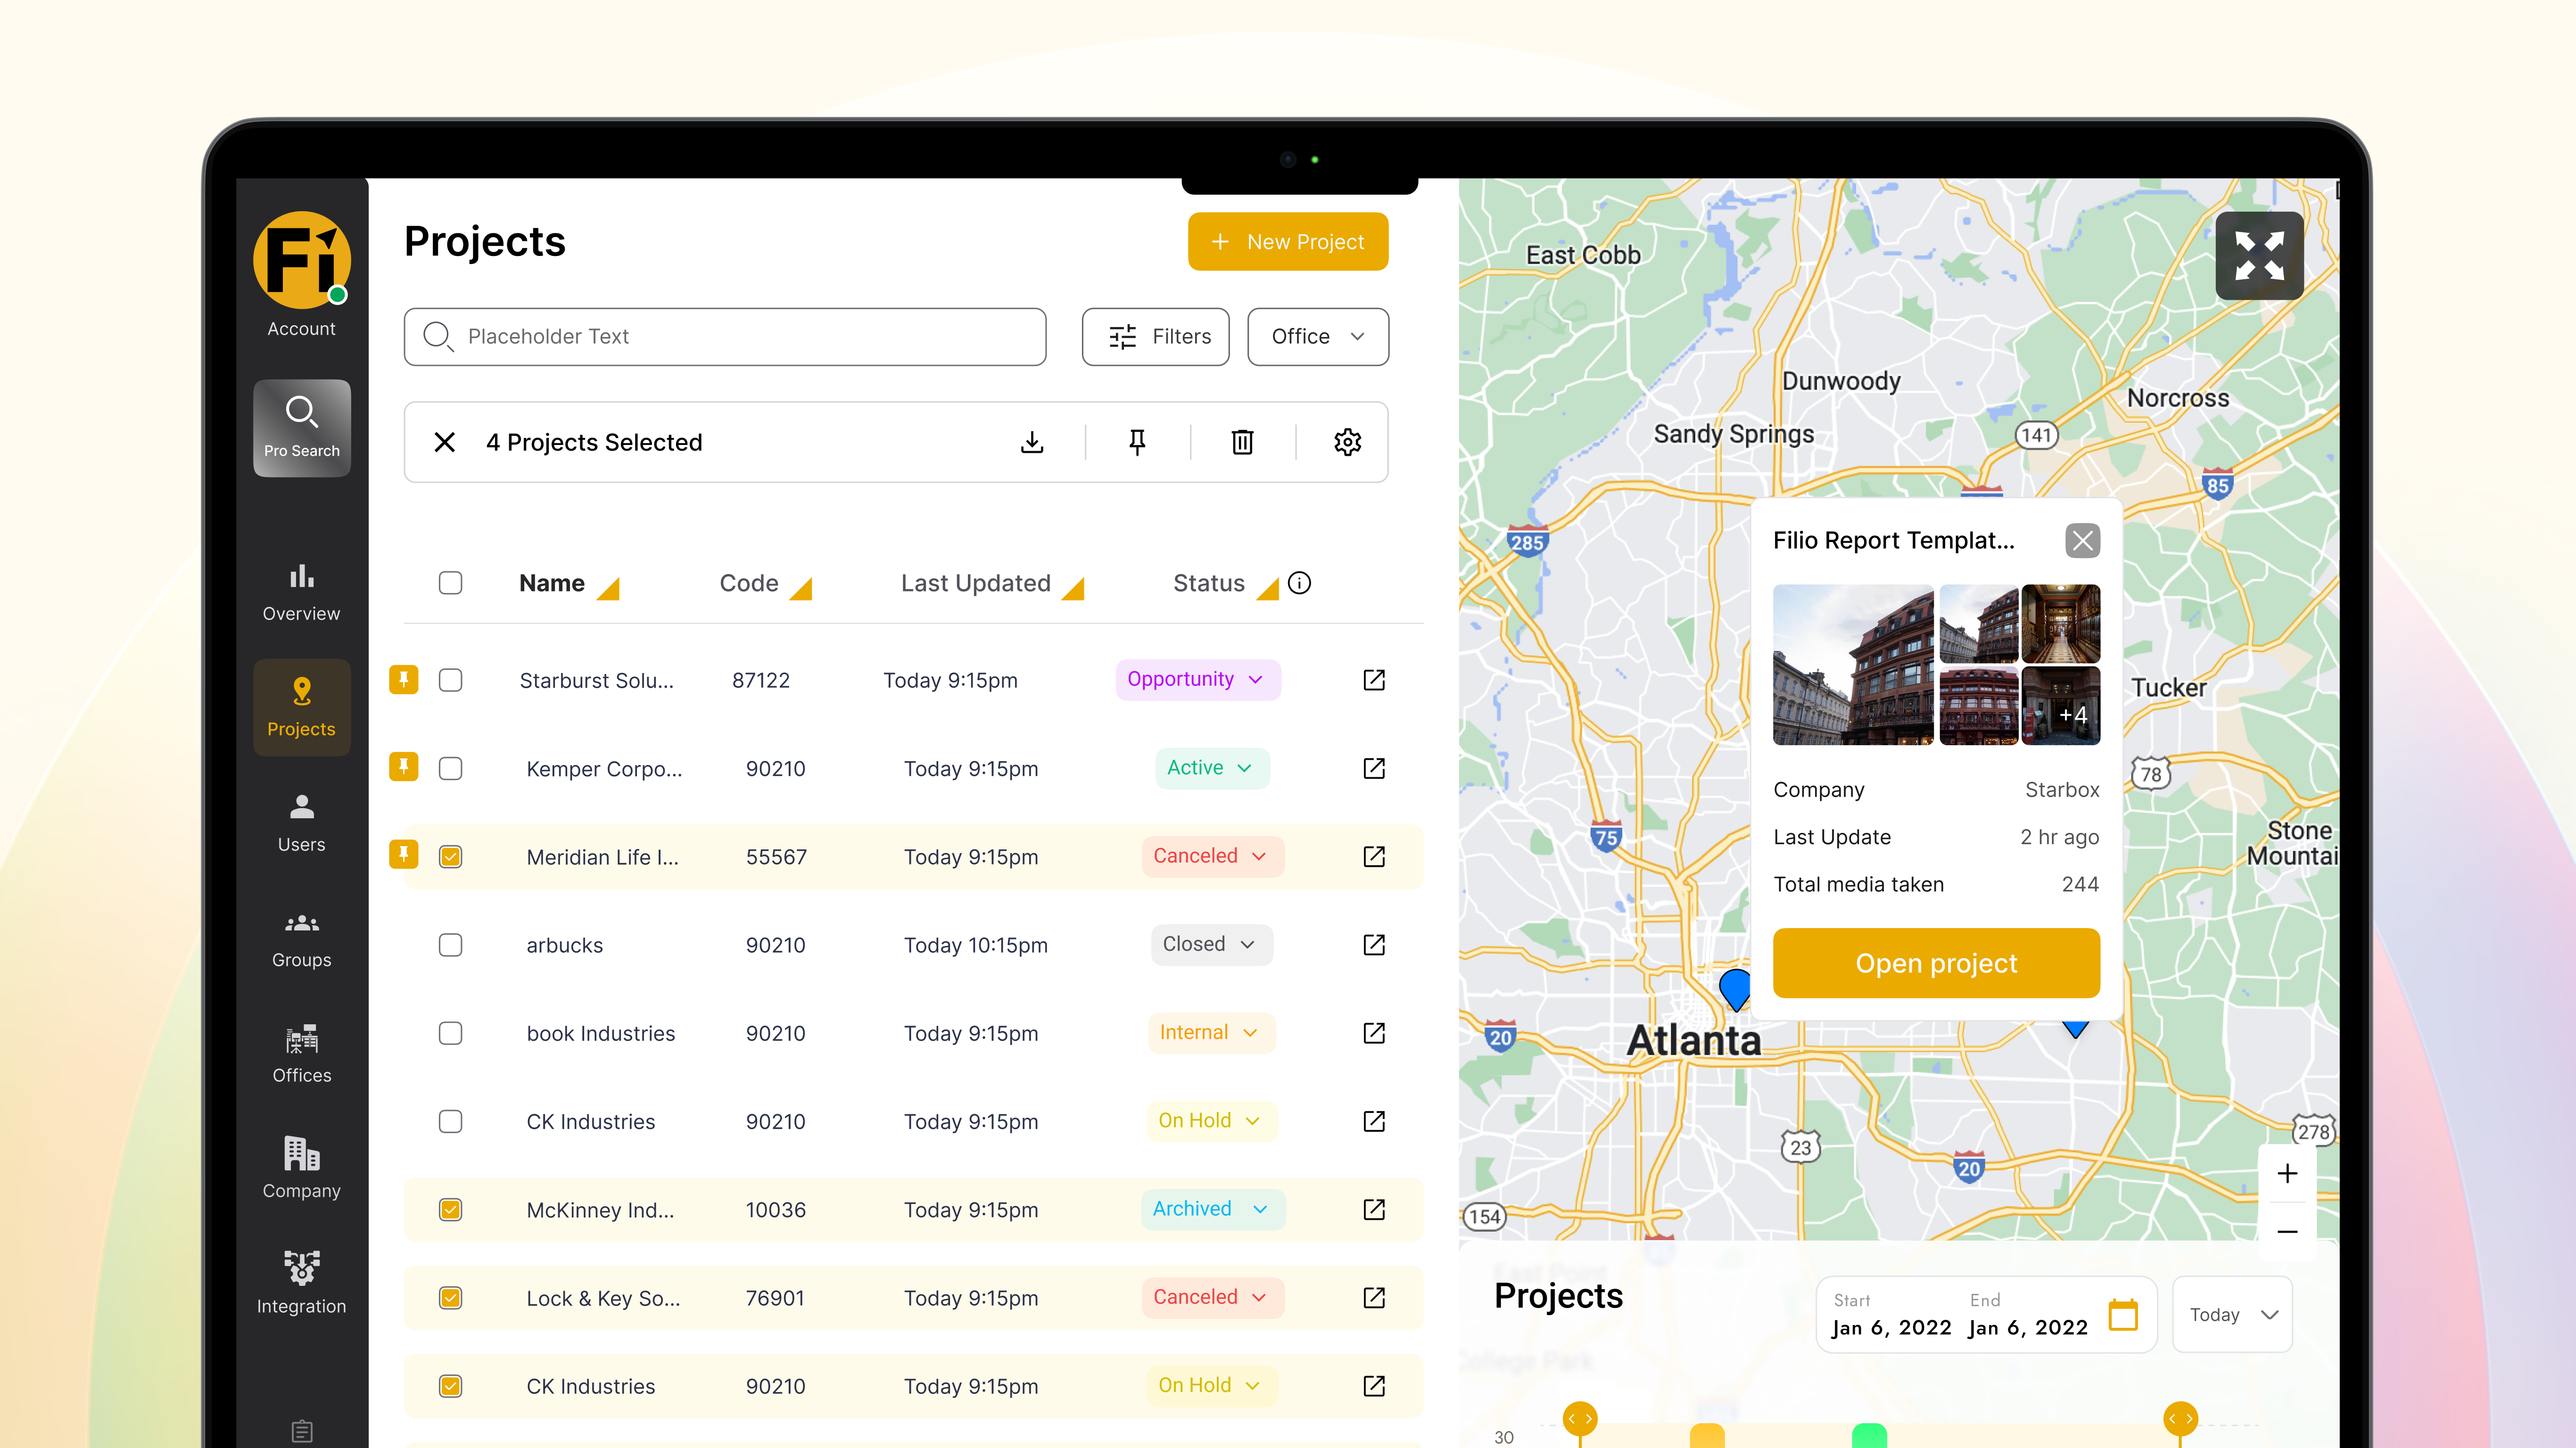The image size is (2576, 1448).
Task: Expand the map to fullscreen
Action: (2259, 256)
